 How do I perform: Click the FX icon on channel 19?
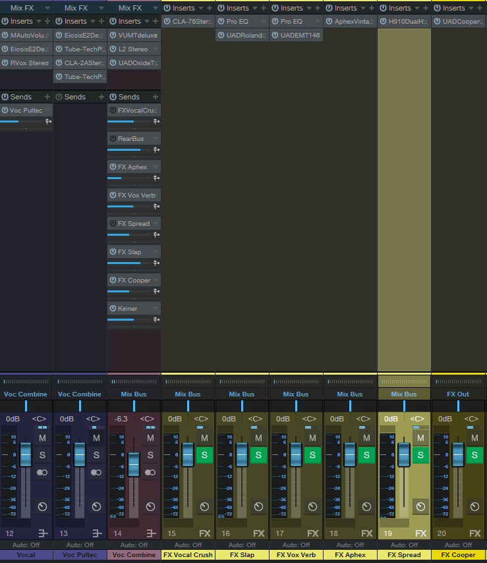point(421,533)
